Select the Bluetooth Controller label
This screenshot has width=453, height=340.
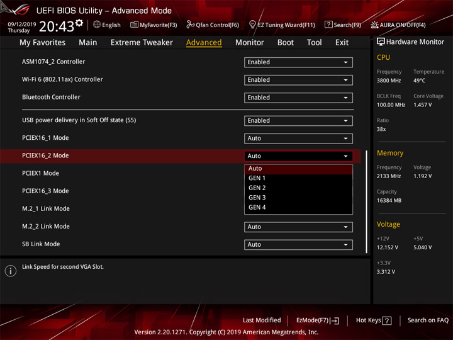pos(51,97)
